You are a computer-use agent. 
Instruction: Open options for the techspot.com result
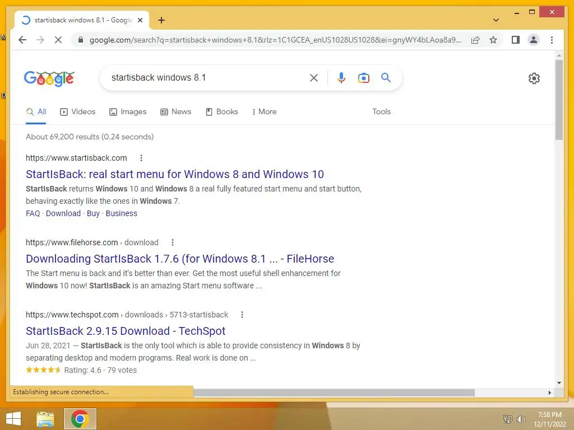click(242, 315)
